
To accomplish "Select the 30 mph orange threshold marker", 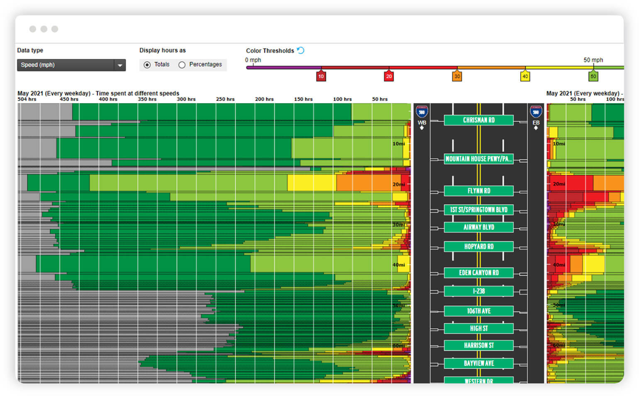I will [x=457, y=76].
